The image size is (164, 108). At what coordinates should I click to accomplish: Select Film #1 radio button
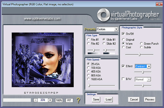(88, 40)
